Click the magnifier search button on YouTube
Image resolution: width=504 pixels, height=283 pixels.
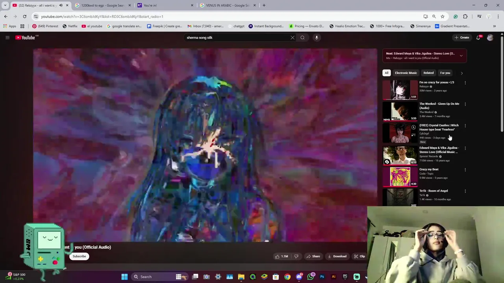tap(302, 37)
